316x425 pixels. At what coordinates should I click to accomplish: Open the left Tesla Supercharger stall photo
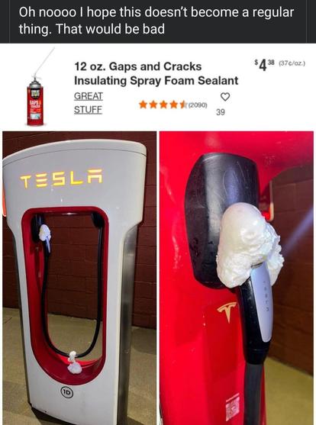point(79,278)
